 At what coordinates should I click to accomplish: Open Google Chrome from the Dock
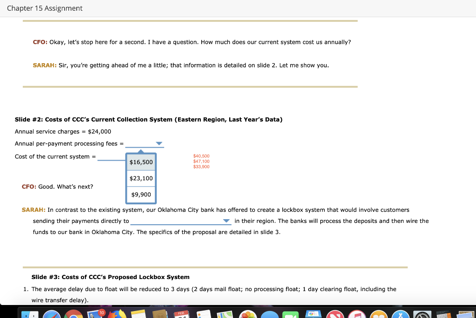pos(73,314)
